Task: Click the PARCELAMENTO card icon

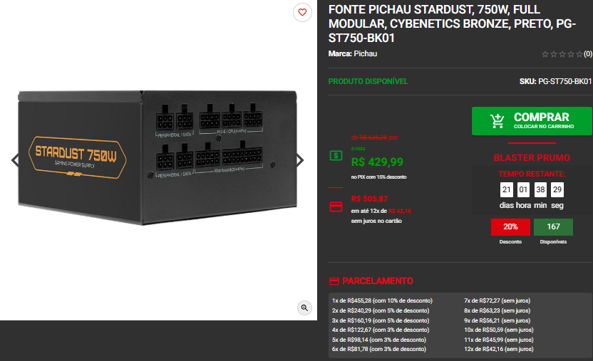Action: (334, 281)
